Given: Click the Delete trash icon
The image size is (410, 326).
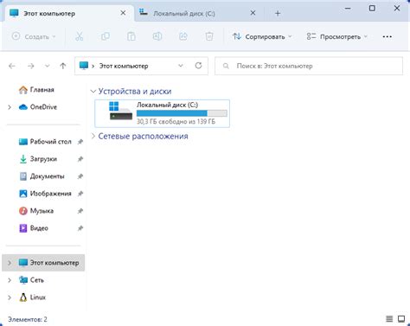Looking at the screenshot, I should pos(209,36).
